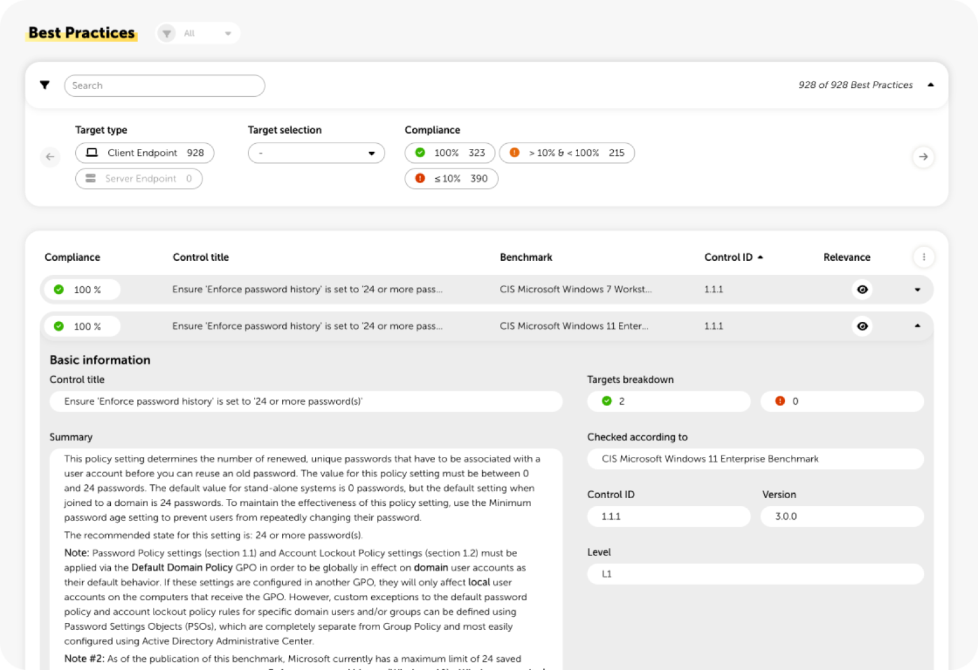Click the green check on Windows 7 row
978x670 pixels.
coord(59,290)
